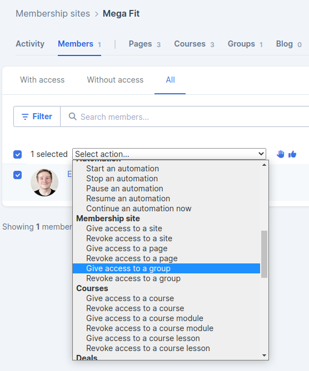
Task: Click the member's profile photo
Action: point(44,182)
